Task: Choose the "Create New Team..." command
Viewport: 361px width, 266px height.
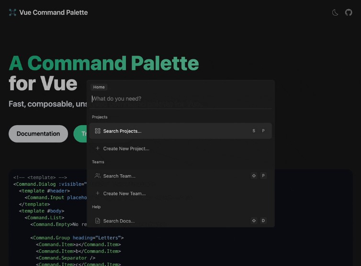Action: (x=124, y=193)
